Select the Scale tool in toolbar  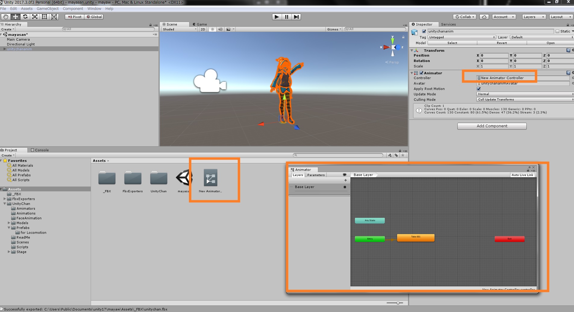[35, 17]
